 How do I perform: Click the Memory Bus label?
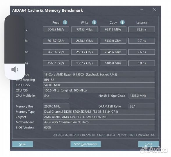tap(24, 106)
